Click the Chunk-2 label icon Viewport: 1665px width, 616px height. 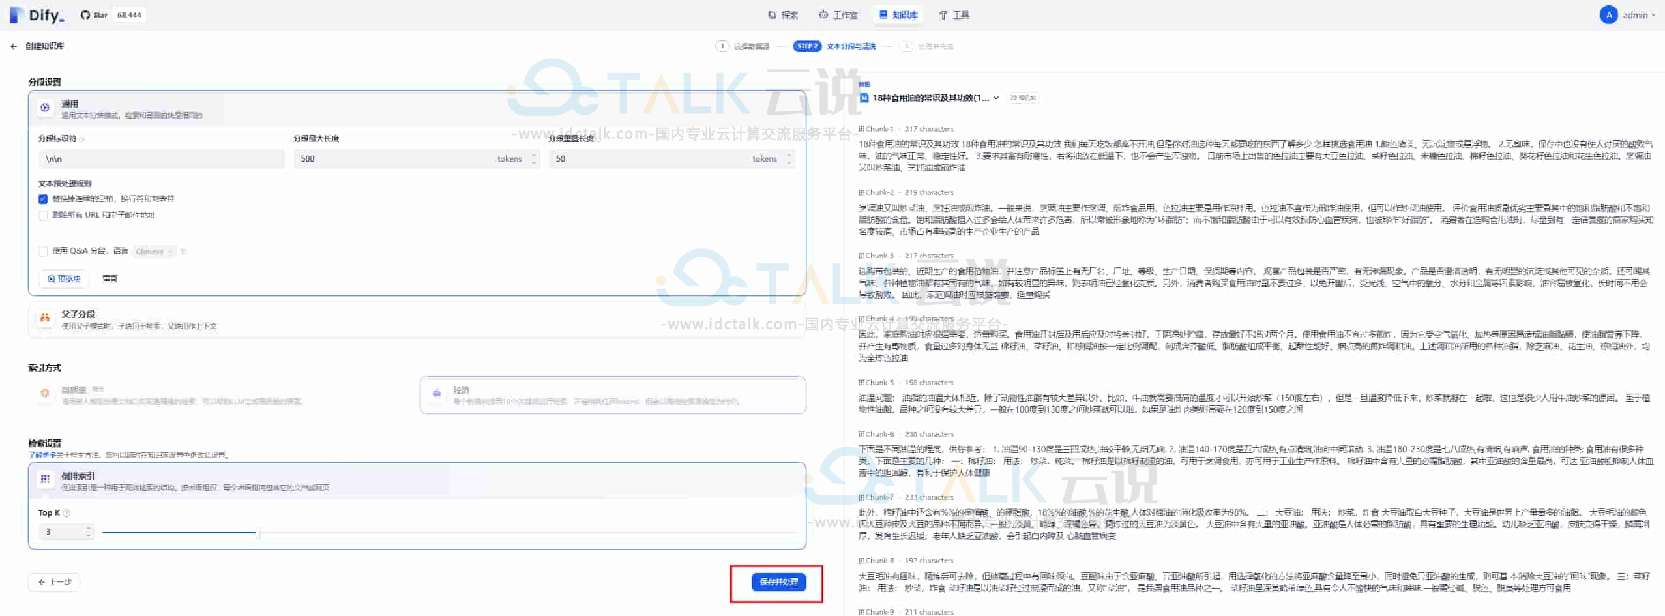(861, 192)
